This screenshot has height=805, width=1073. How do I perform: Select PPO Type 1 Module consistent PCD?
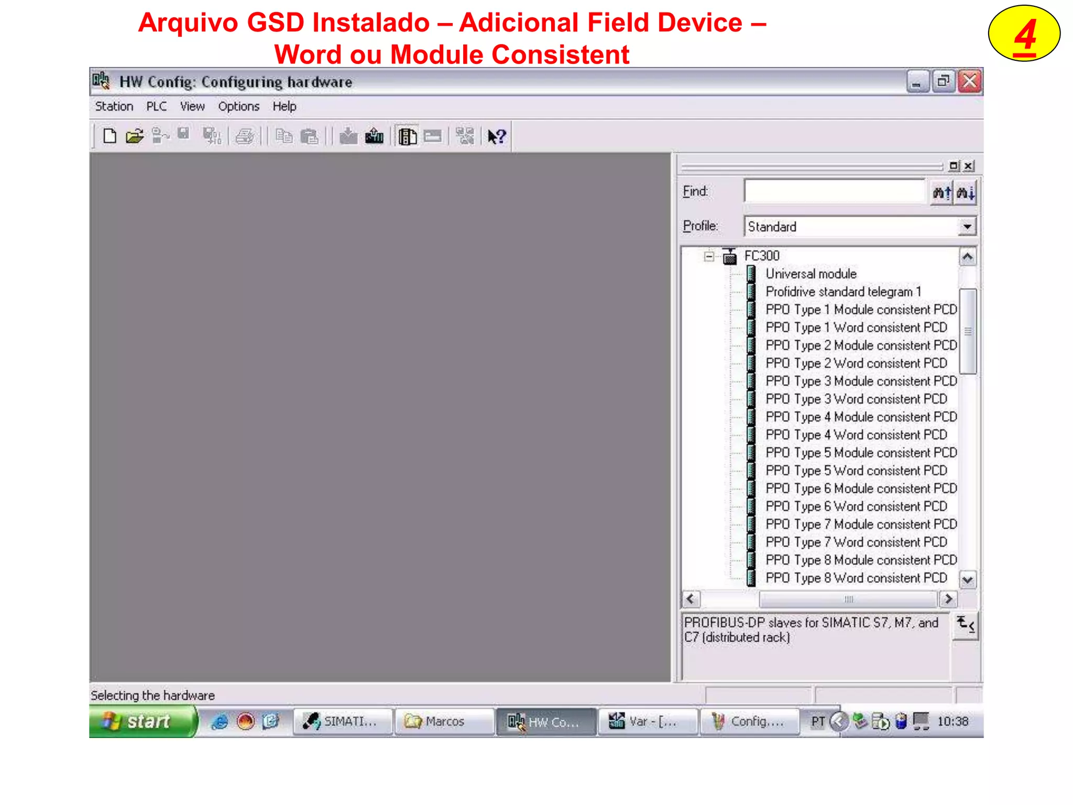(861, 309)
